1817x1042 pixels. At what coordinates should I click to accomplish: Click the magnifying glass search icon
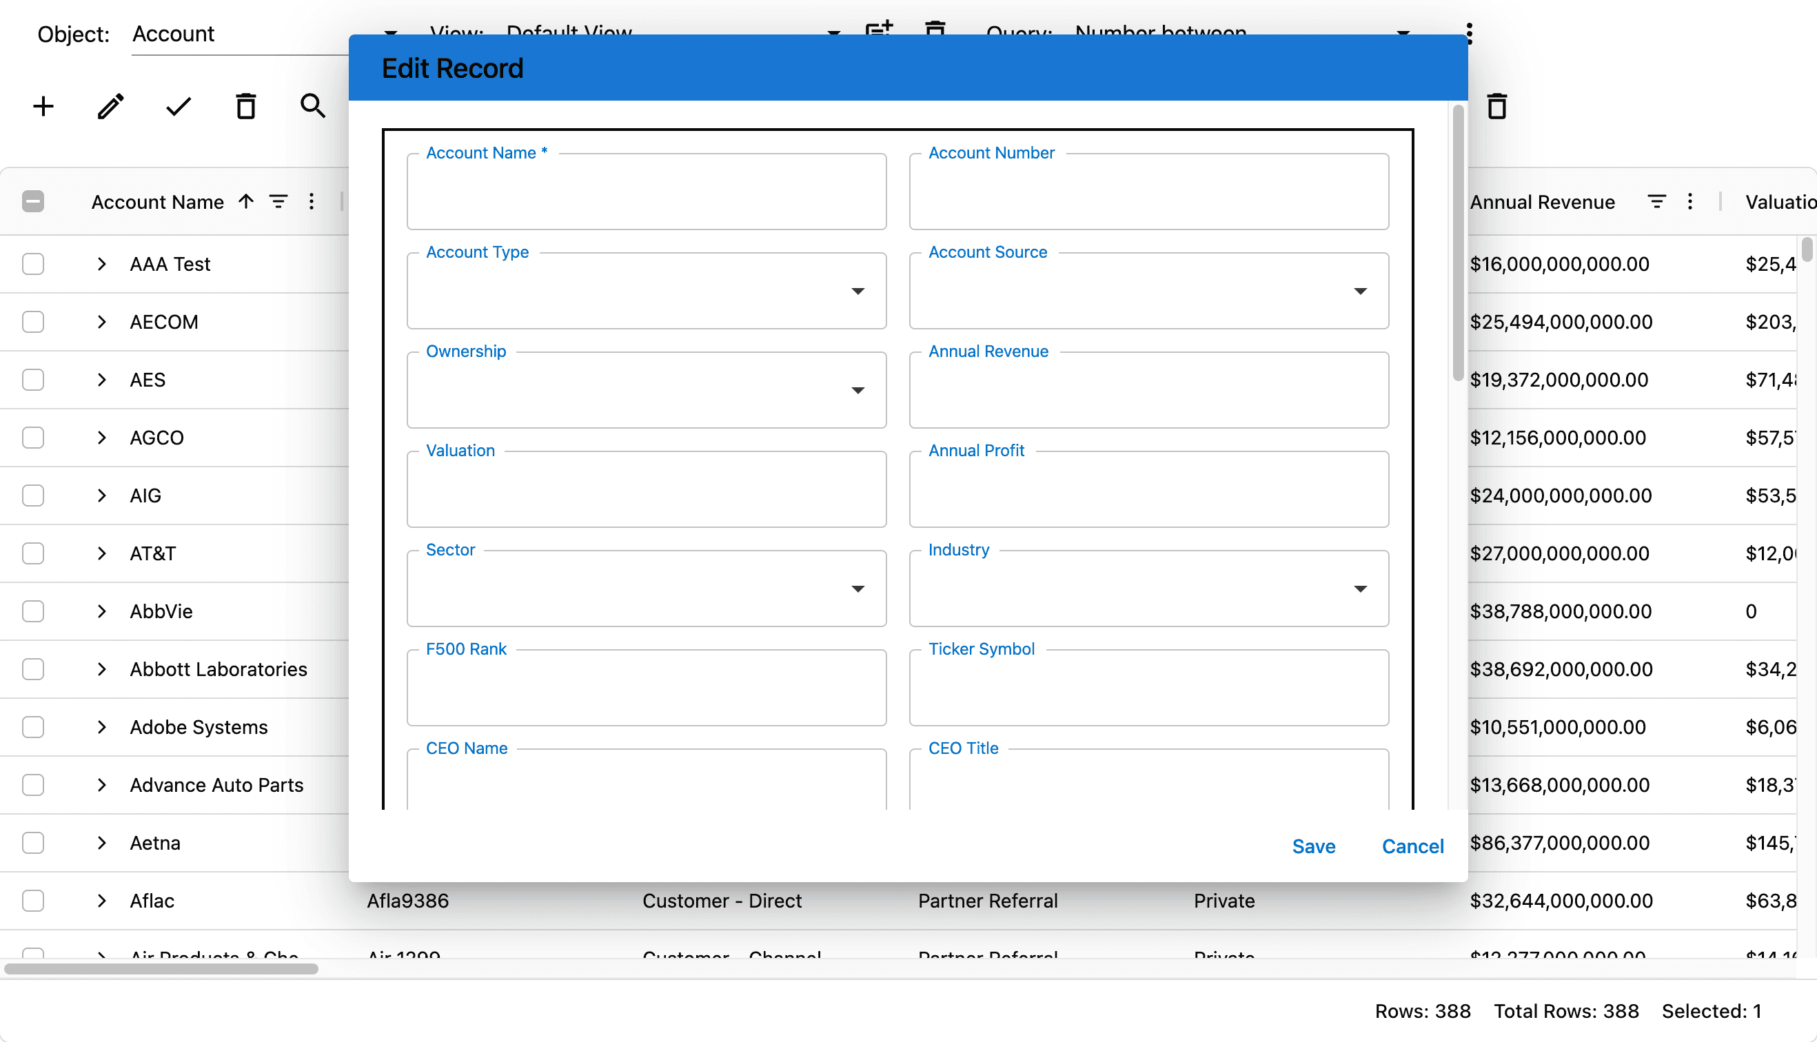[x=313, y=107]
